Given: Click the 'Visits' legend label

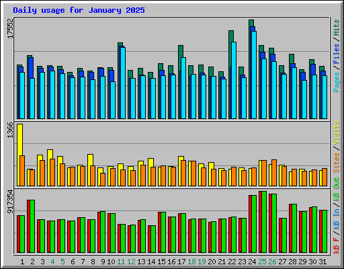Looking at the screenshot, I should pyautogui.click(x=337, y=132).
